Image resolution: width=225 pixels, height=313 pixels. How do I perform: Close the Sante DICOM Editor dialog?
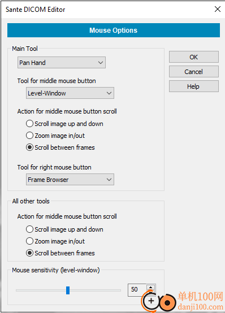pyautogui.click(x=218, y=9)
